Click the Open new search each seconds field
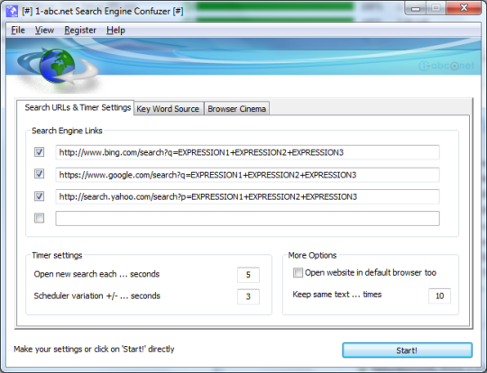Screen dimensions: 487x373 [248, 275]
